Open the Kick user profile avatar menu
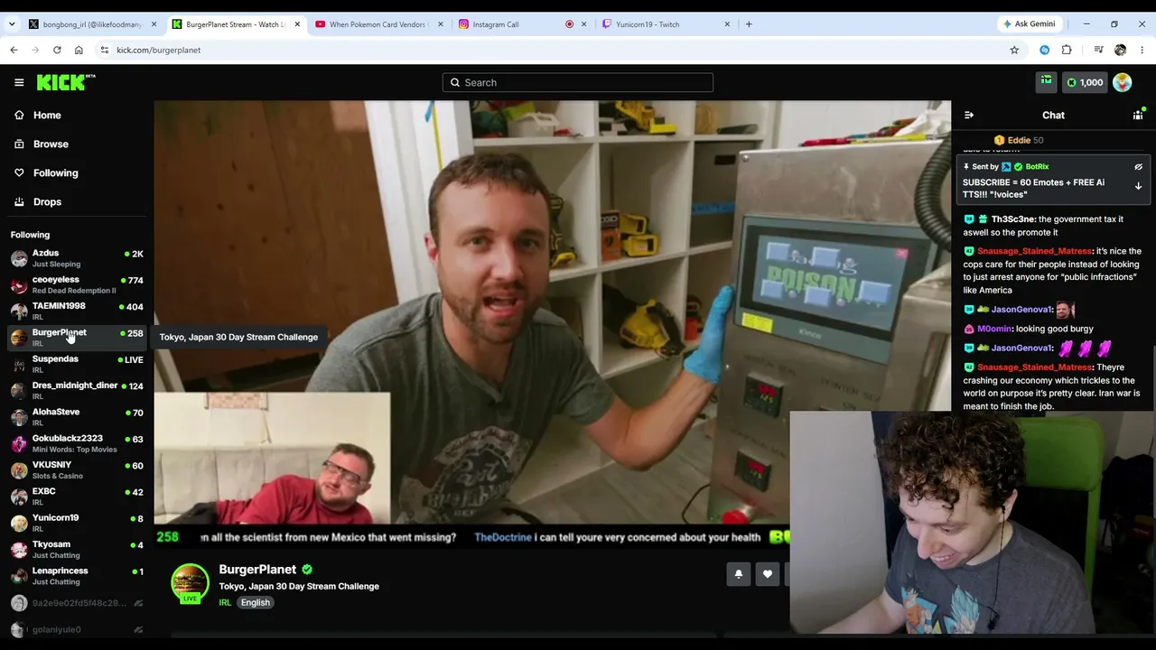 (1123, 82)
